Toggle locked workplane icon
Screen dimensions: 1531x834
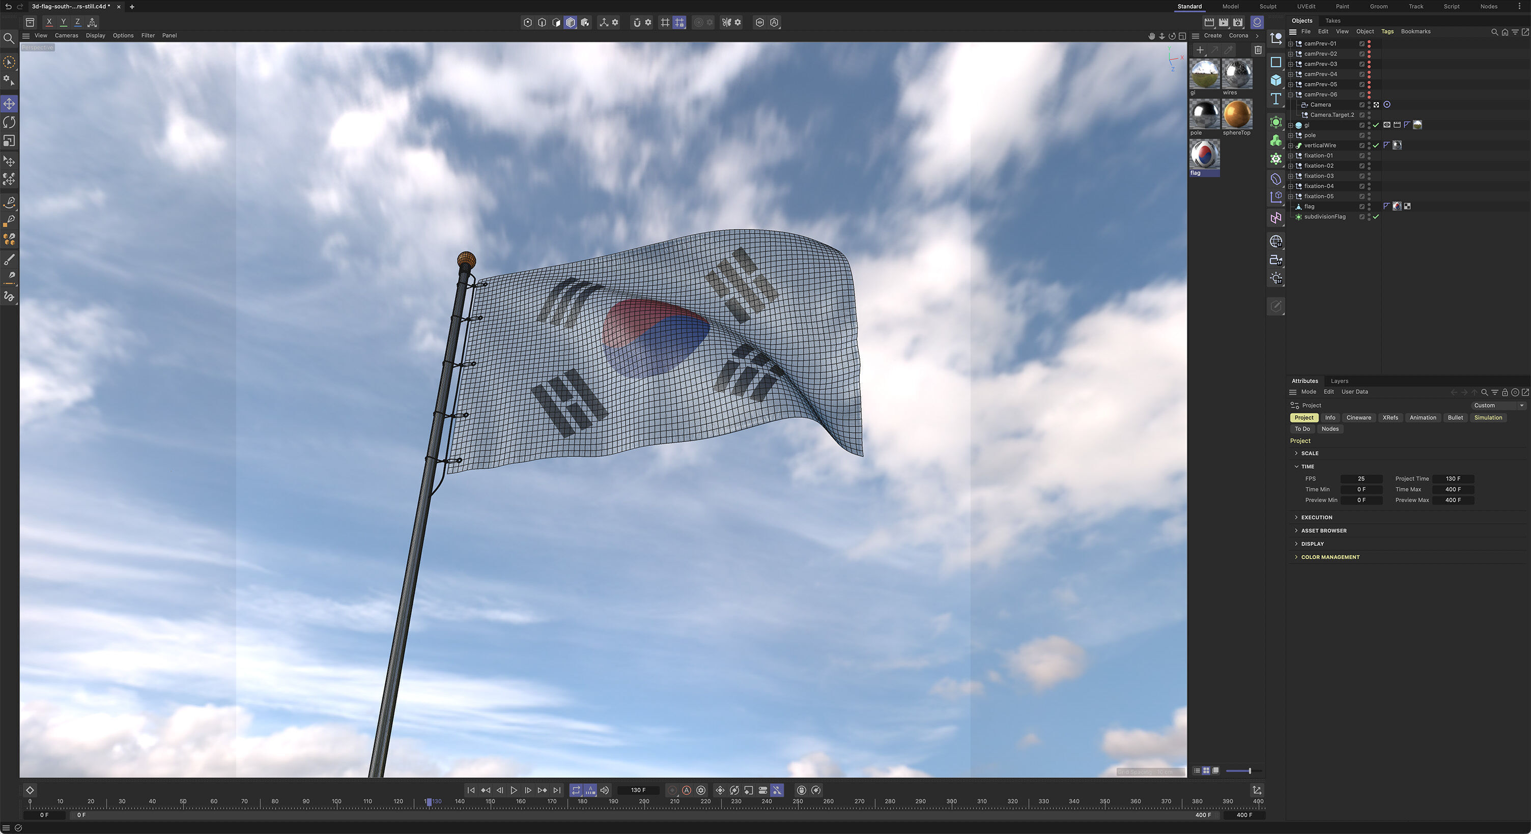pos(679,22)
